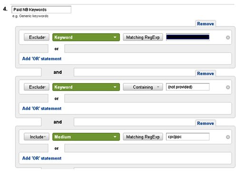This screenshot has width=238, height=172.
Task: Expand the green Medium dimension dropdown
Action: (86, 137)
